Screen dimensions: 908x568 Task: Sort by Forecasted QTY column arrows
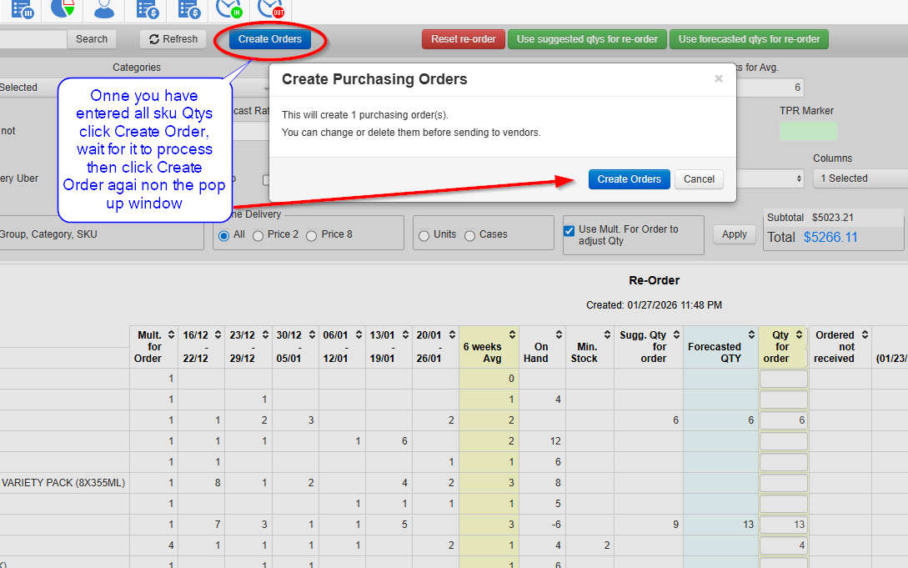tap(751, 334)
